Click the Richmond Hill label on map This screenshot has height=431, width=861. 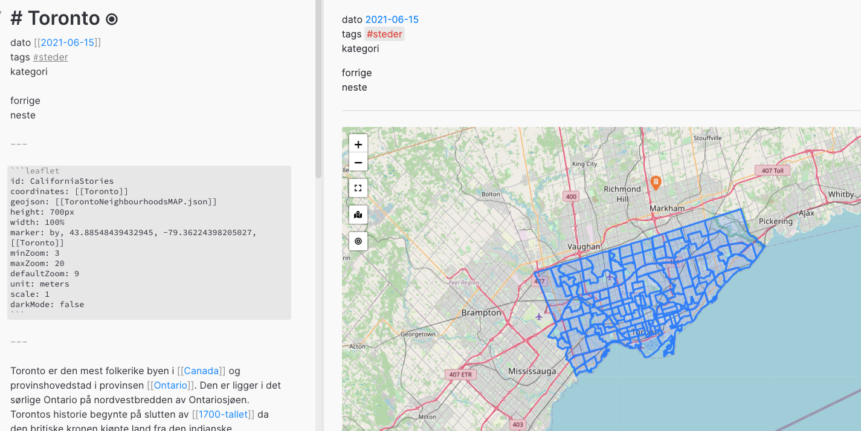click(x=622, y=193)
